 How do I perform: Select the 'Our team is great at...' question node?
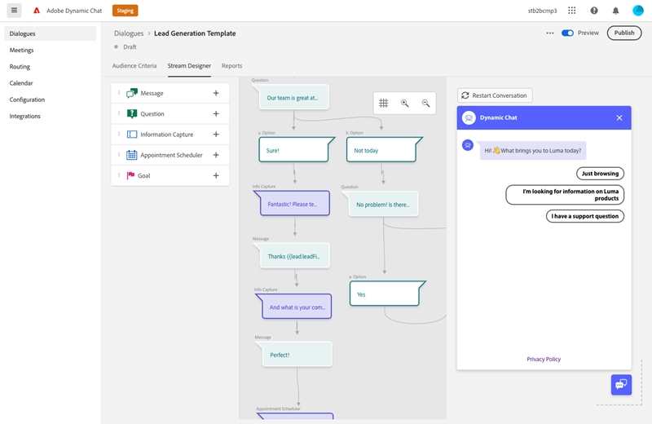click(293, 97)
